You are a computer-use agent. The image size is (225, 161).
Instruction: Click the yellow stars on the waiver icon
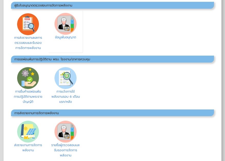(x=31, y=72)
